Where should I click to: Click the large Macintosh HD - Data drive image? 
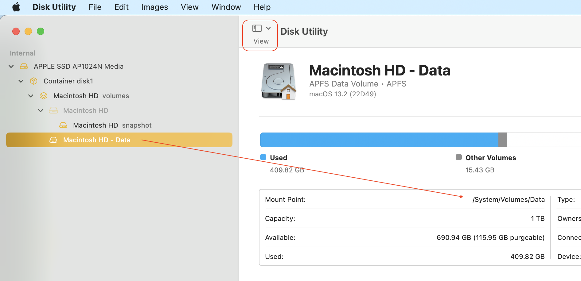click(279, 82)
